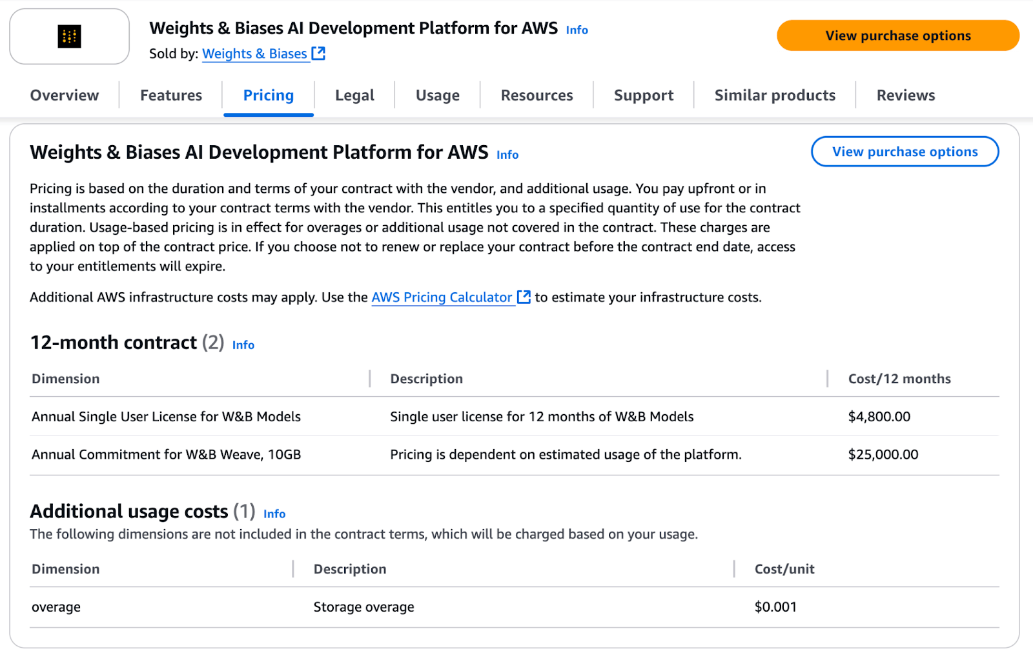Click the external link icon beside seller name

(x=318, y=54)
